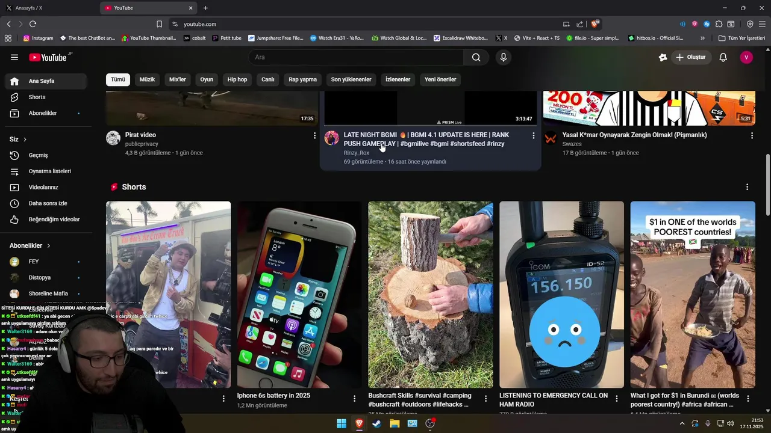Open Shorts shelf options menu
The width and height of the screenshot is (771, 433).
tap(748, 187)
